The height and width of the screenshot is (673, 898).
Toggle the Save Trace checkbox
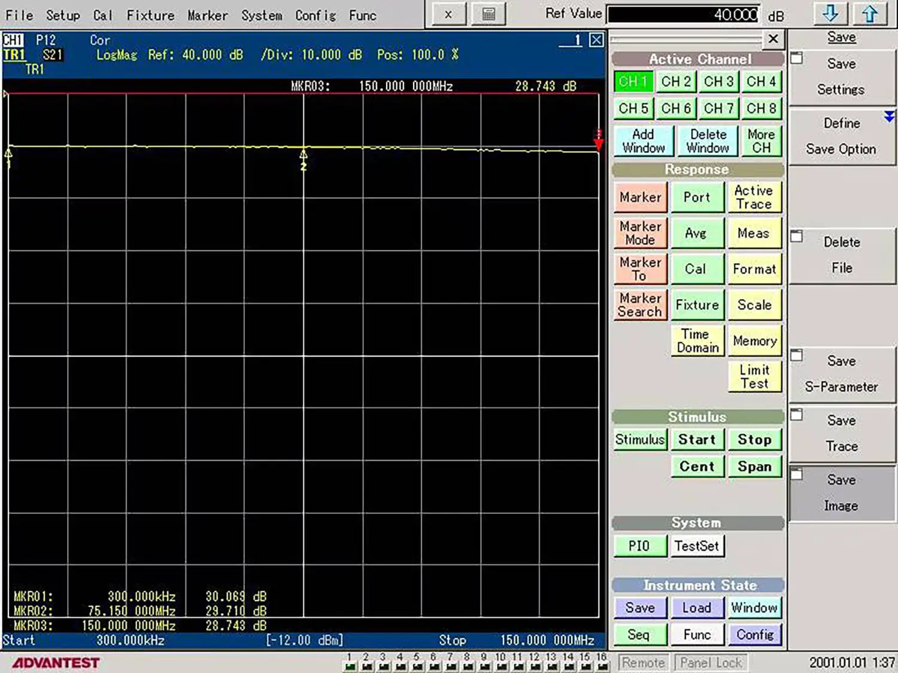pyautogui.click(x=797, y=415)
